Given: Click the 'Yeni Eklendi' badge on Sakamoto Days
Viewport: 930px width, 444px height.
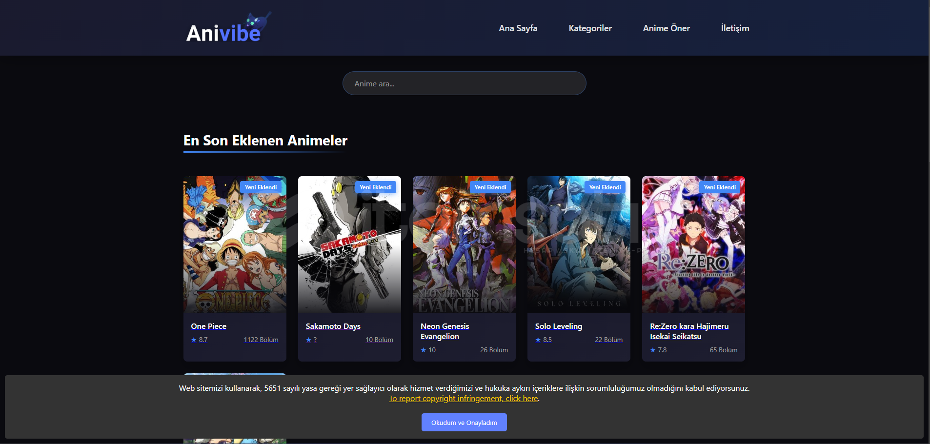Looking at the screenshot, I should [x=375, y=187].
